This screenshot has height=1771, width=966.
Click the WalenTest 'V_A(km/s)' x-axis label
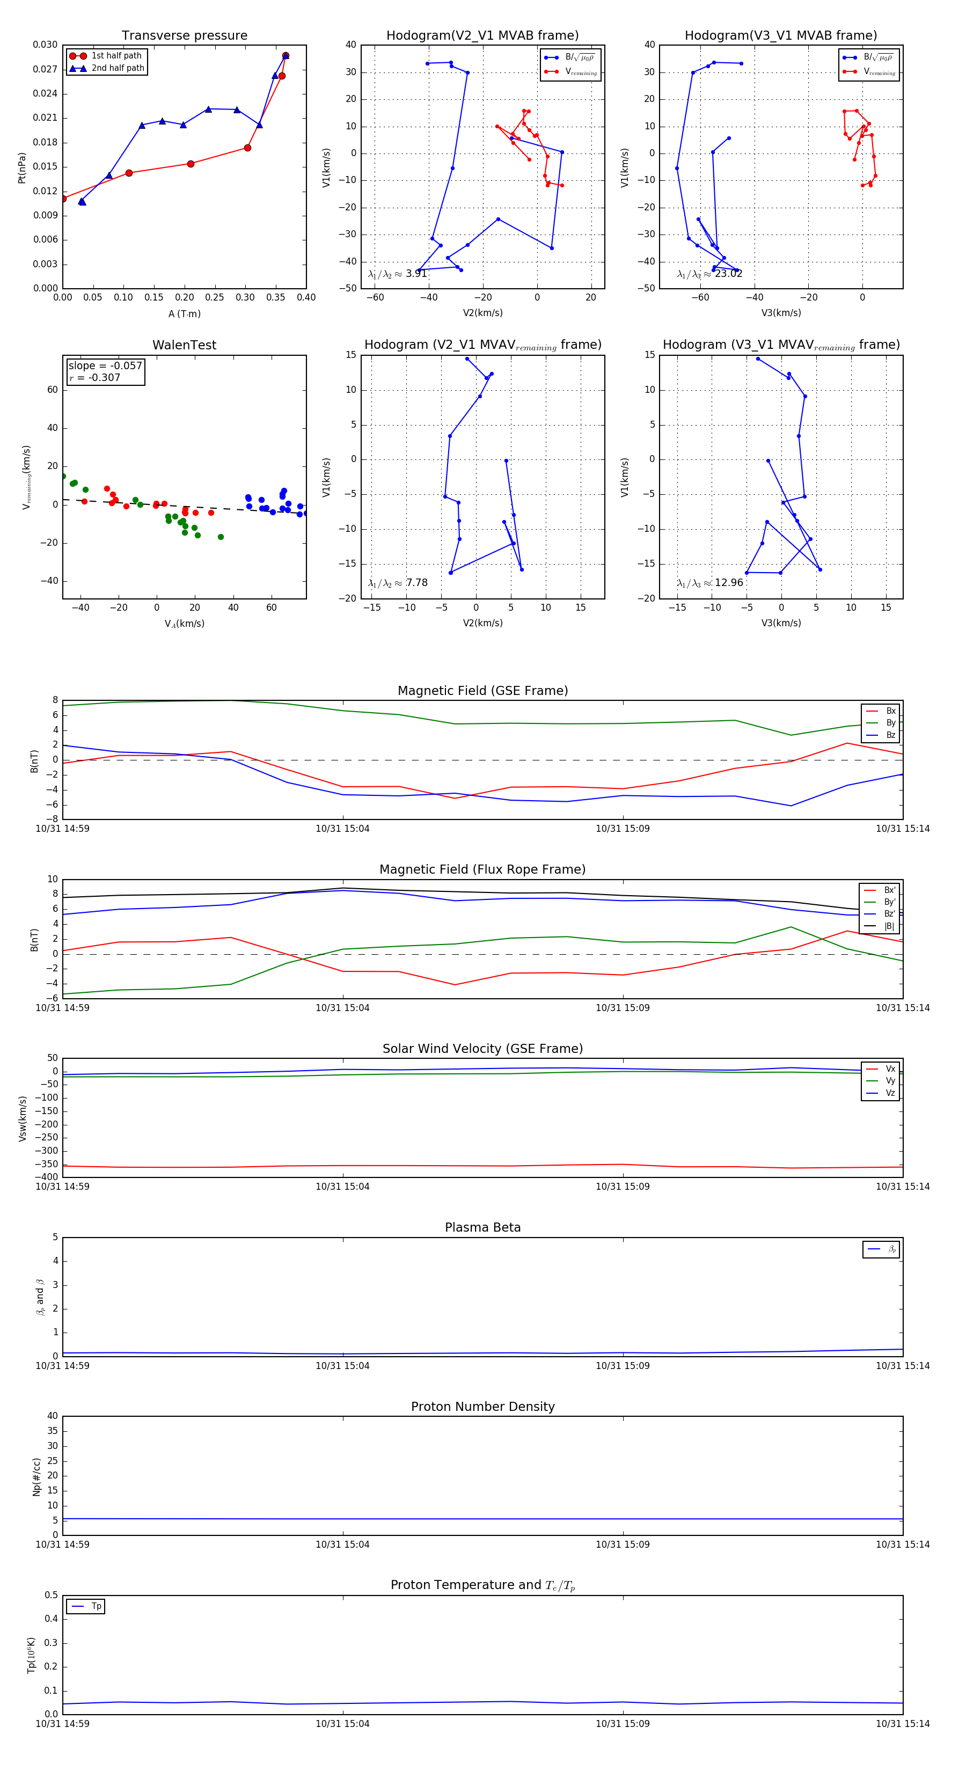click(x=184, y=624)
